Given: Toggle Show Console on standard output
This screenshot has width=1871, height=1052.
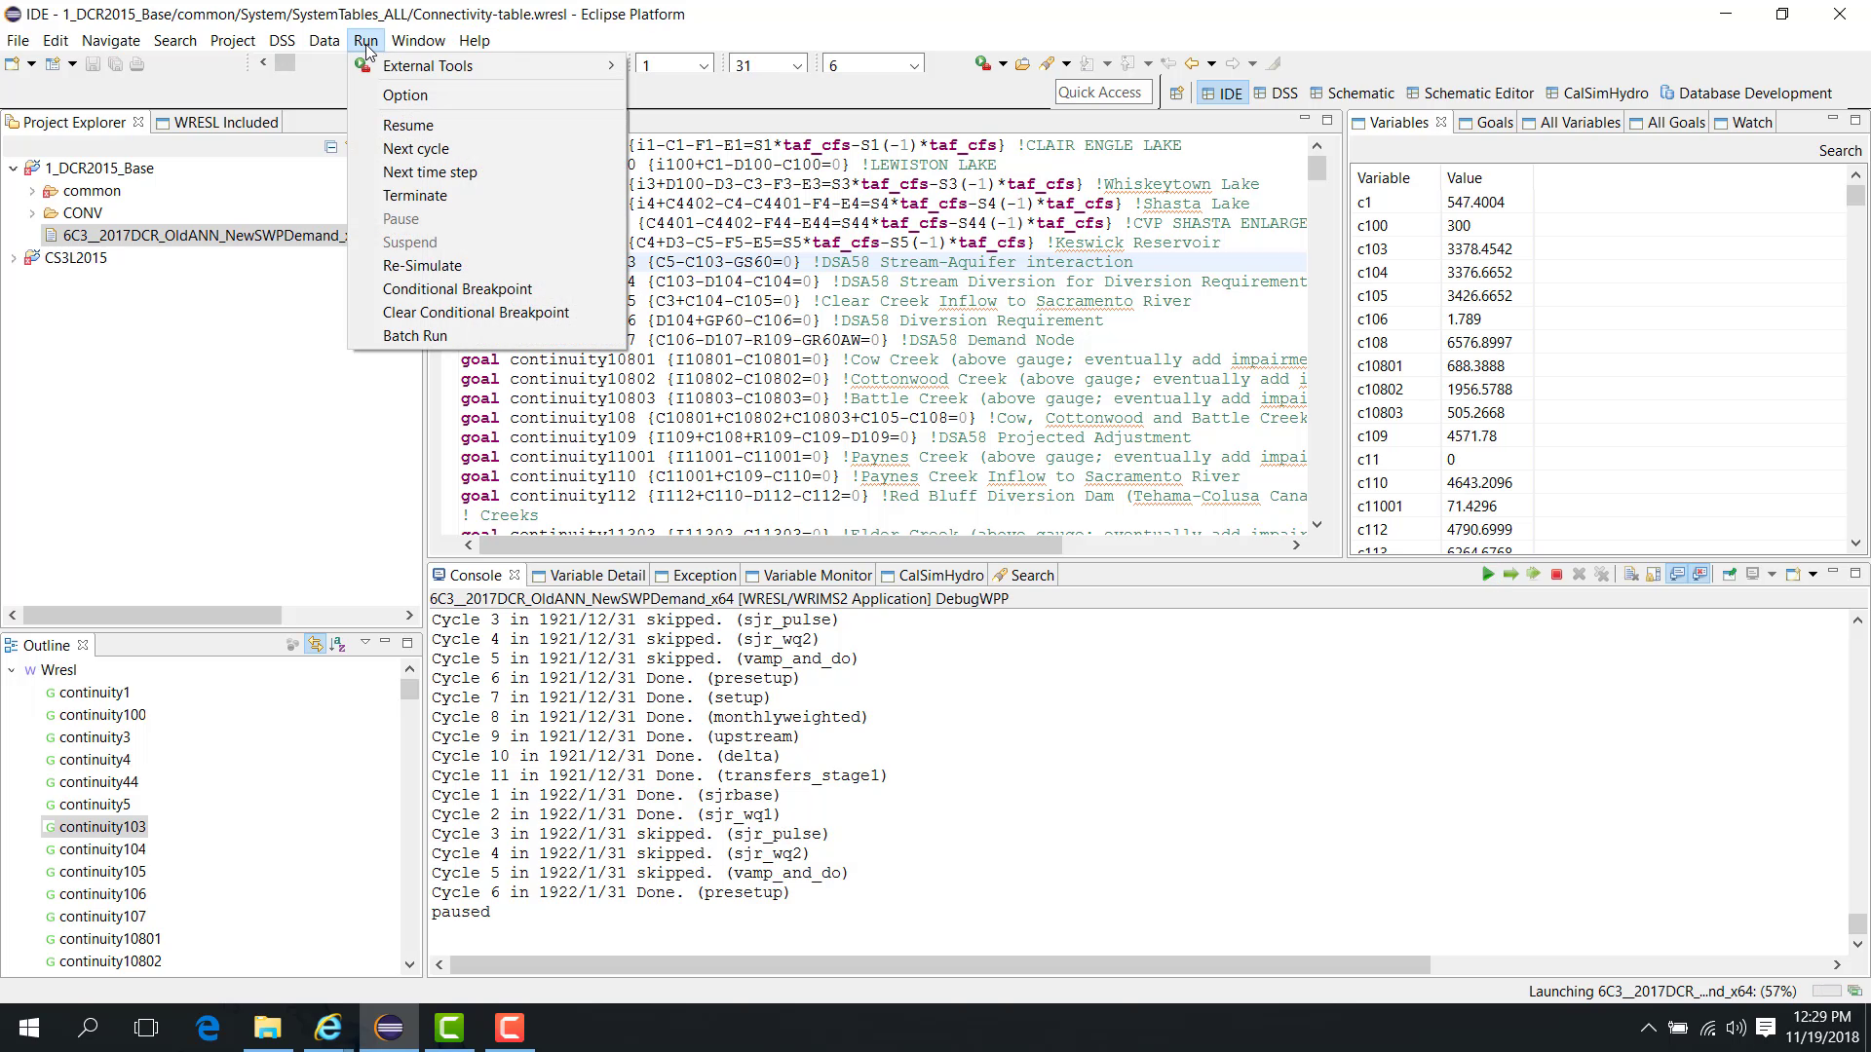Looking at the screenshot, I should click(x=1677, y=575).
